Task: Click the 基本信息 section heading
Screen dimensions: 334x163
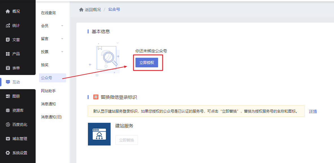Action: coord(101,31)
